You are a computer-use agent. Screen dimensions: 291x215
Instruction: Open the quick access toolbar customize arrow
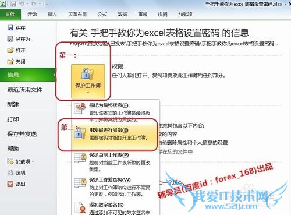click(x=47, y=4)
